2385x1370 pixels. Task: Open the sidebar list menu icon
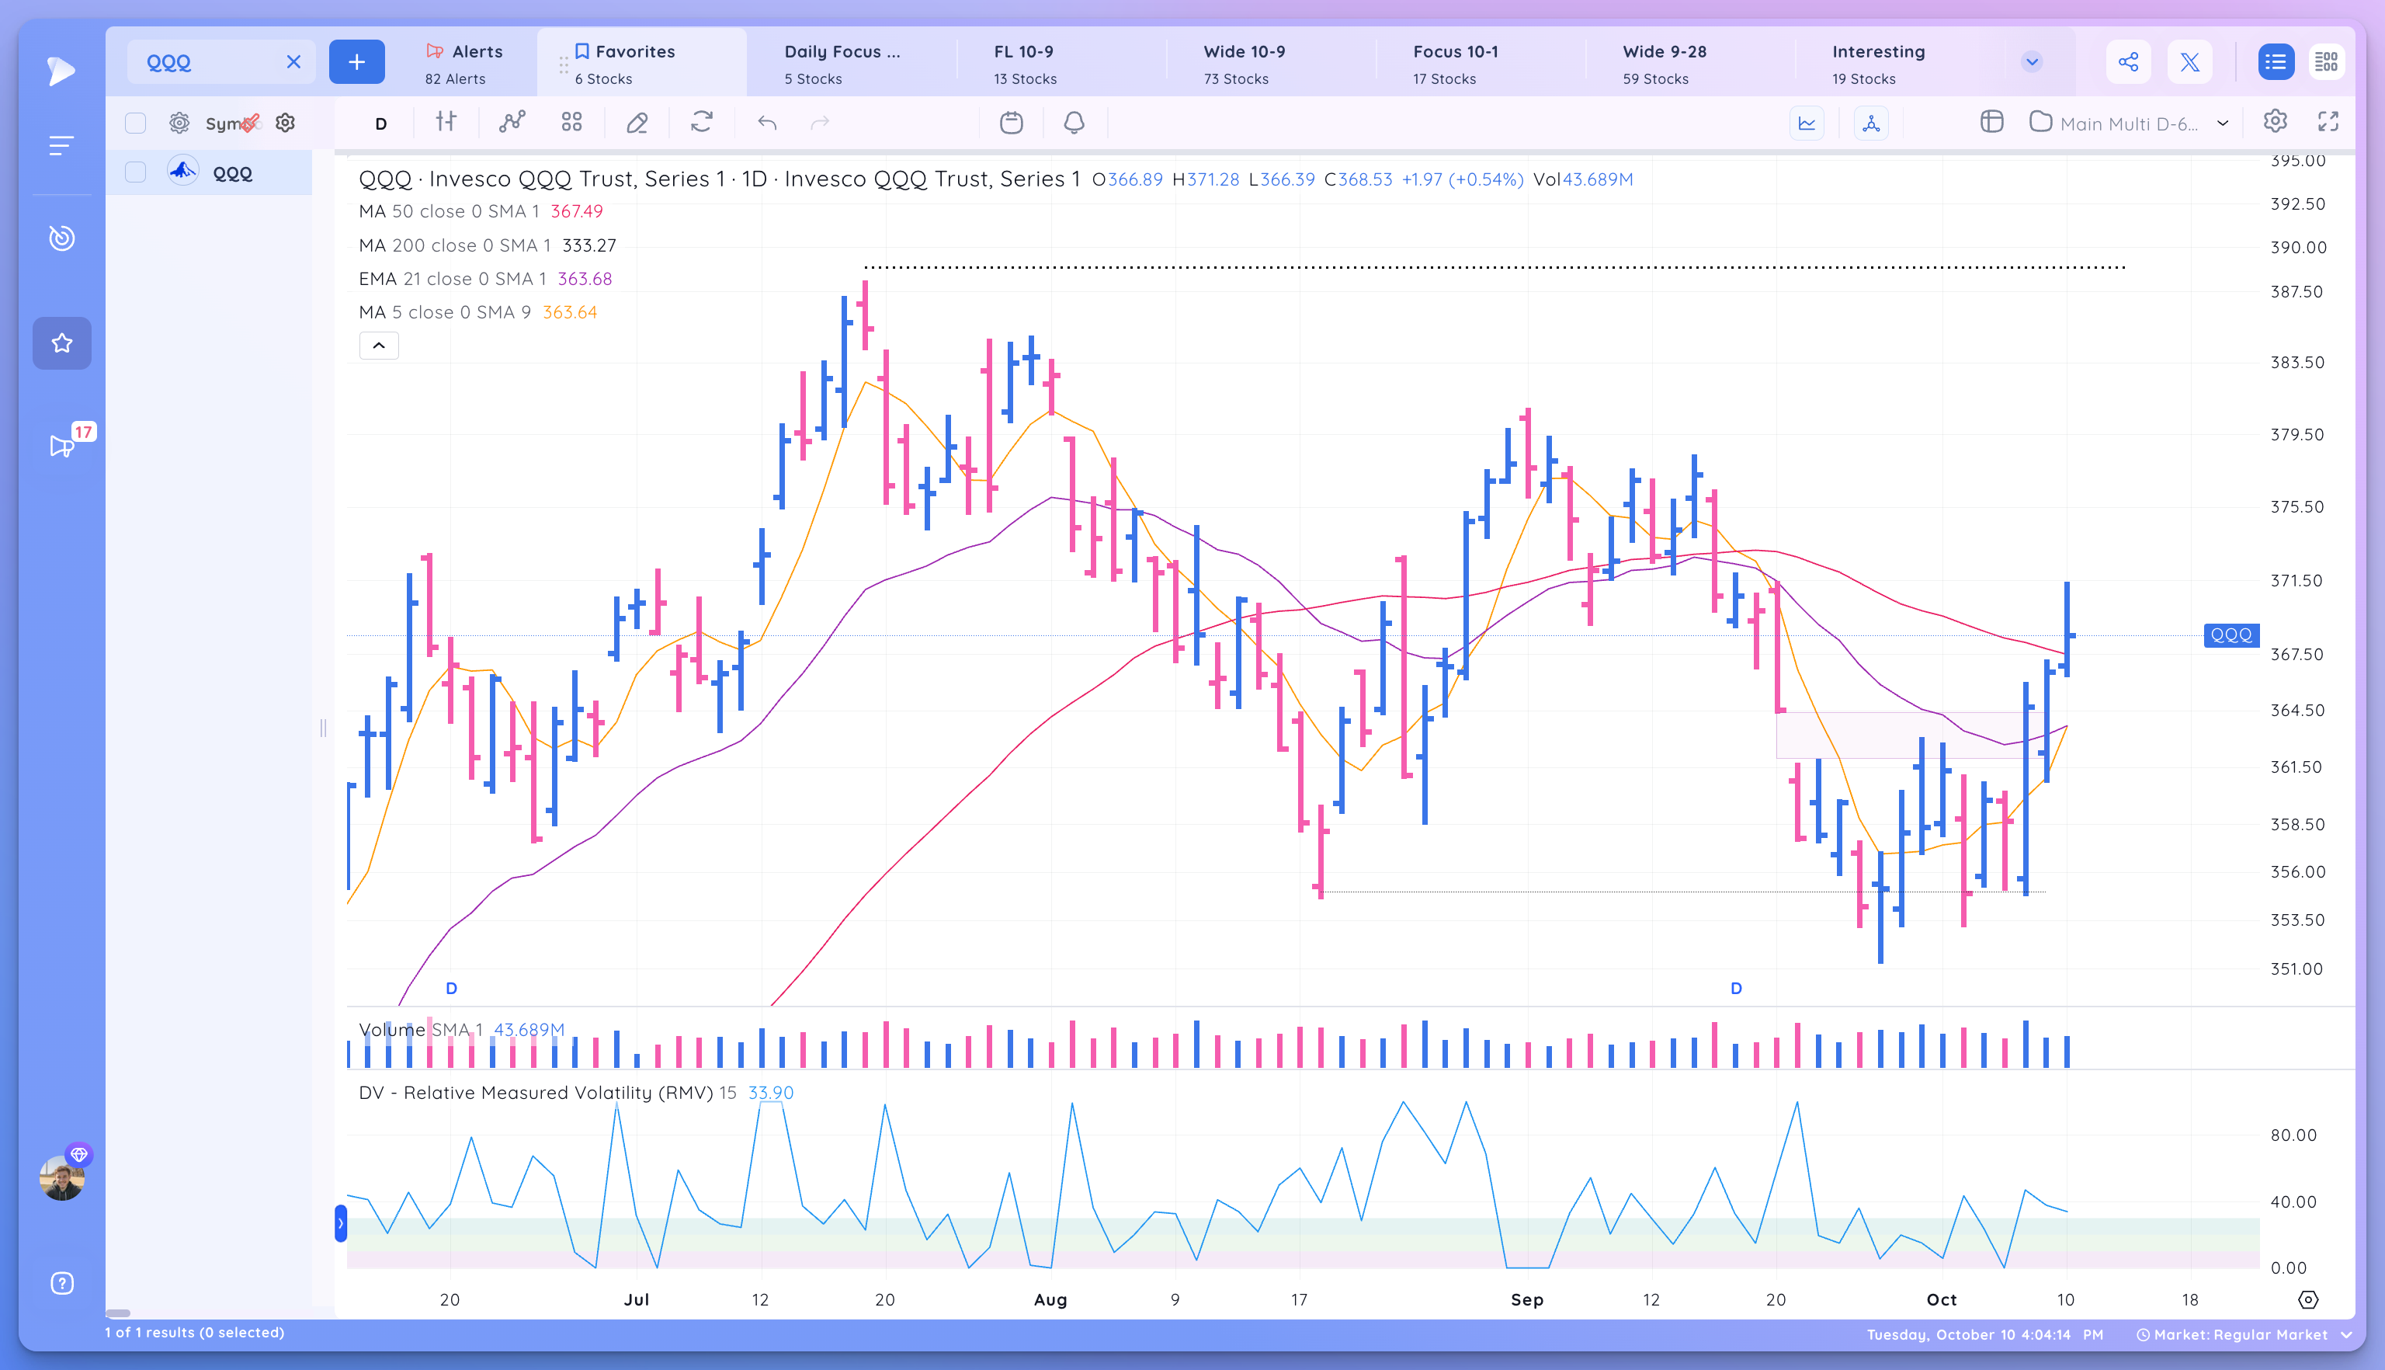click(x=61, y=145)
